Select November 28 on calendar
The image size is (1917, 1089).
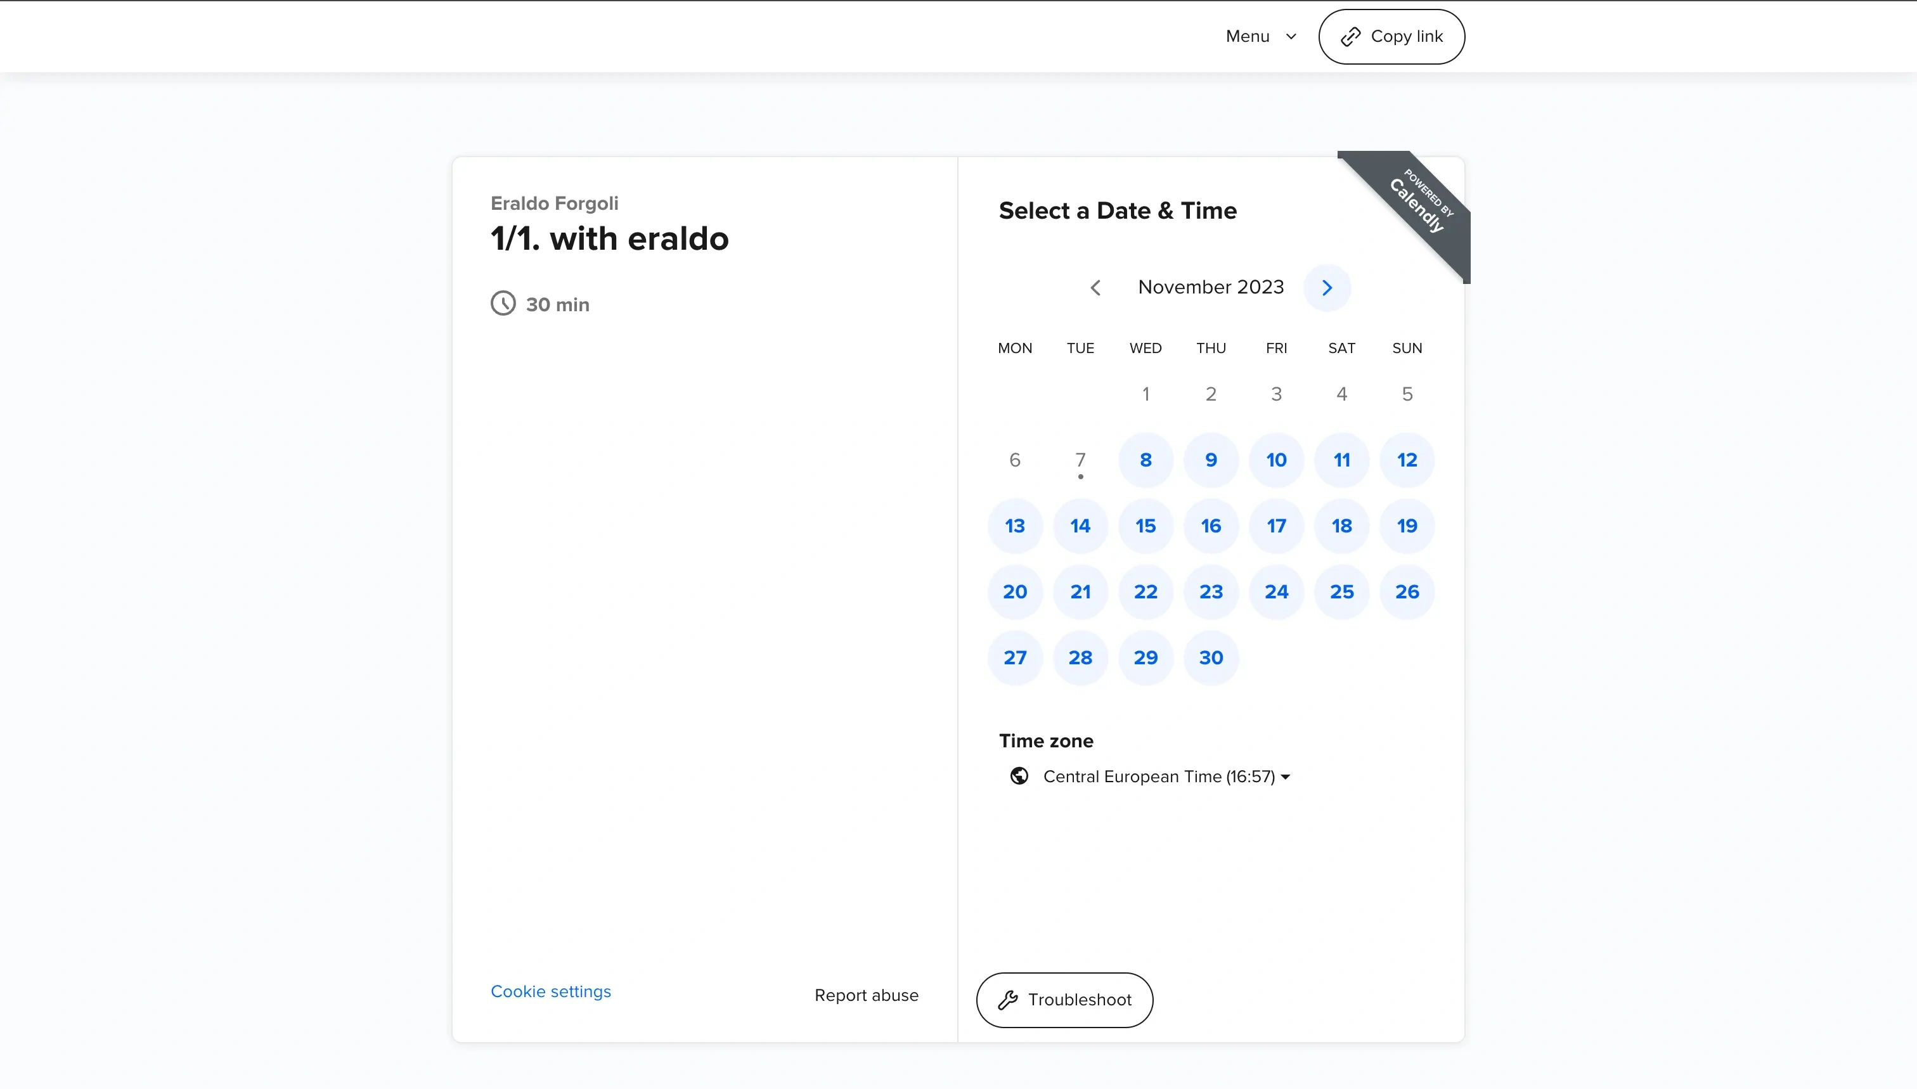tap(1080, 657)
